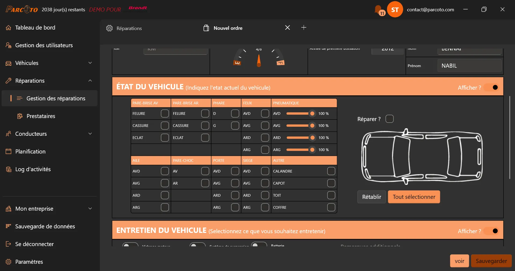Click the Sauvegarde de données icon
This screenshot has height=271, width=515.
tap(9, 226)
